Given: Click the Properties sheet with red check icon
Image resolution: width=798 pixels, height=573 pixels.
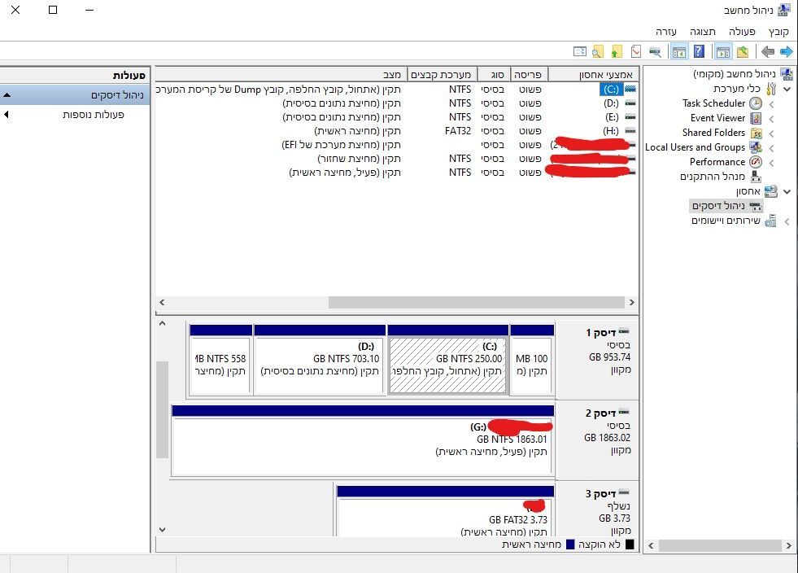Looking at the screenshot, I should coord(636,51).
